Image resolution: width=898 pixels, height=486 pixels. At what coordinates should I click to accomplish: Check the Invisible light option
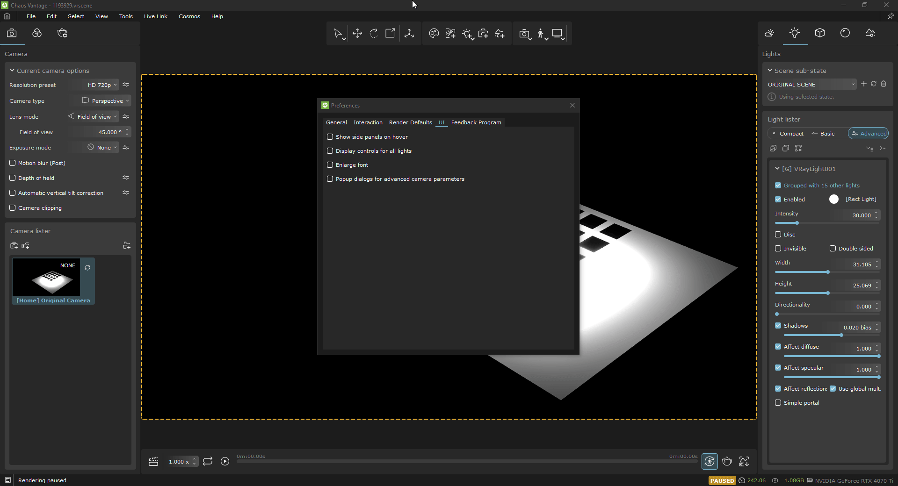(x=778, y=249)
